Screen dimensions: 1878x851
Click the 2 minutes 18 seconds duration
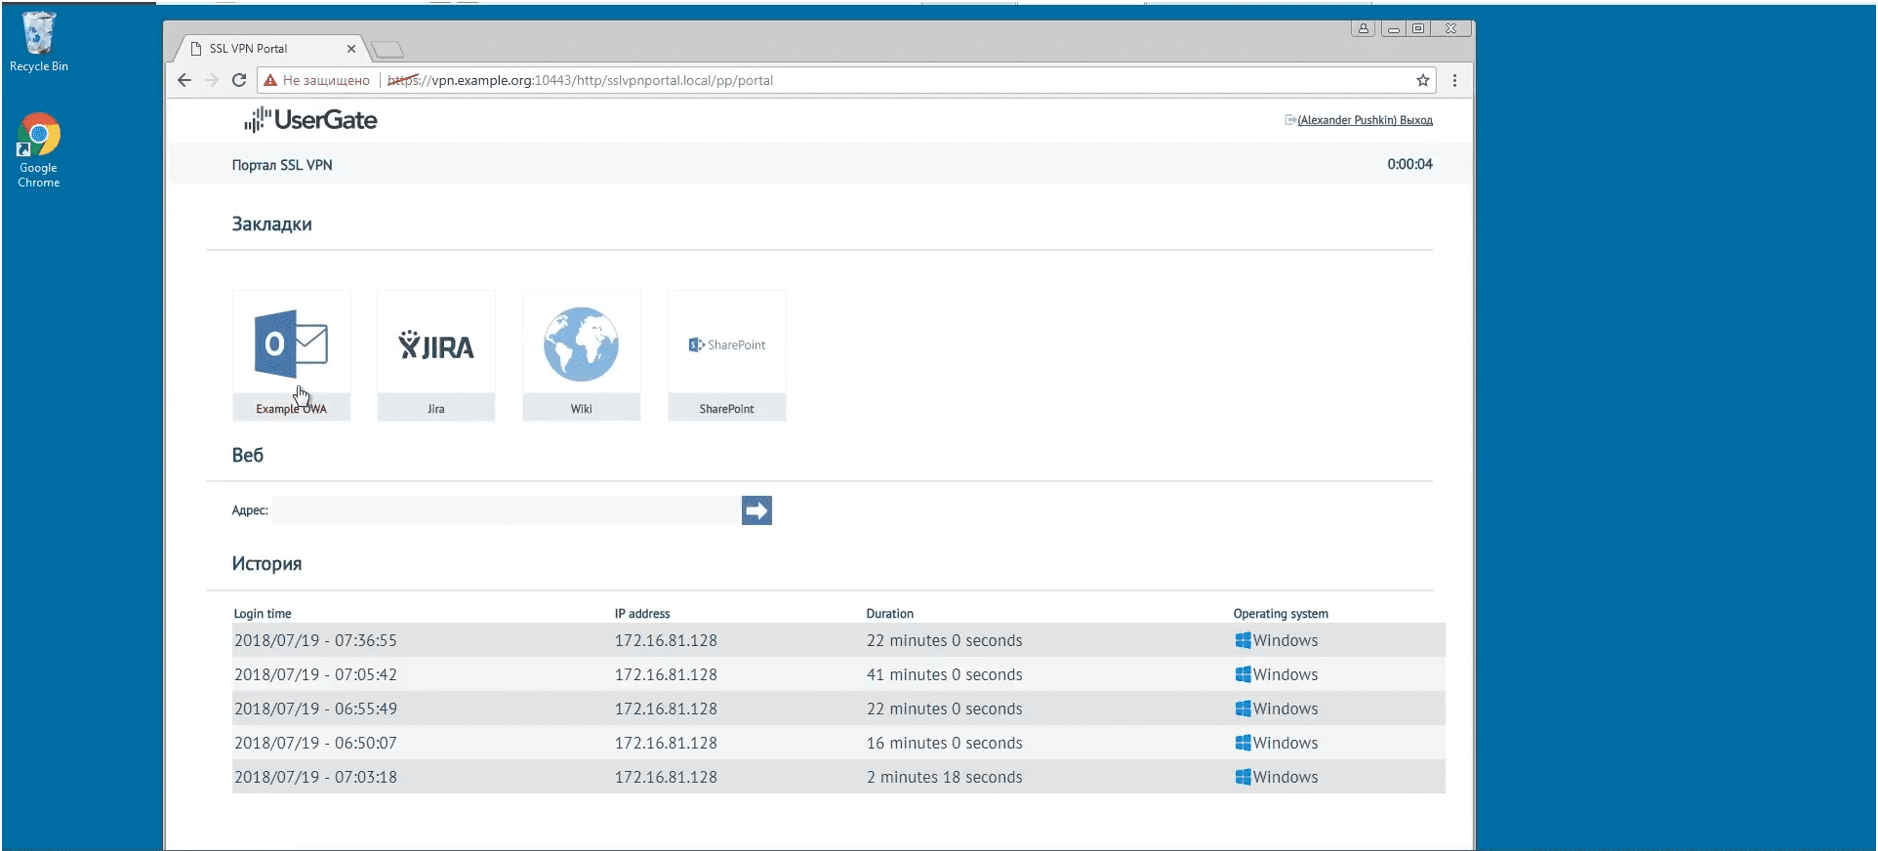(x=945, y=777)
